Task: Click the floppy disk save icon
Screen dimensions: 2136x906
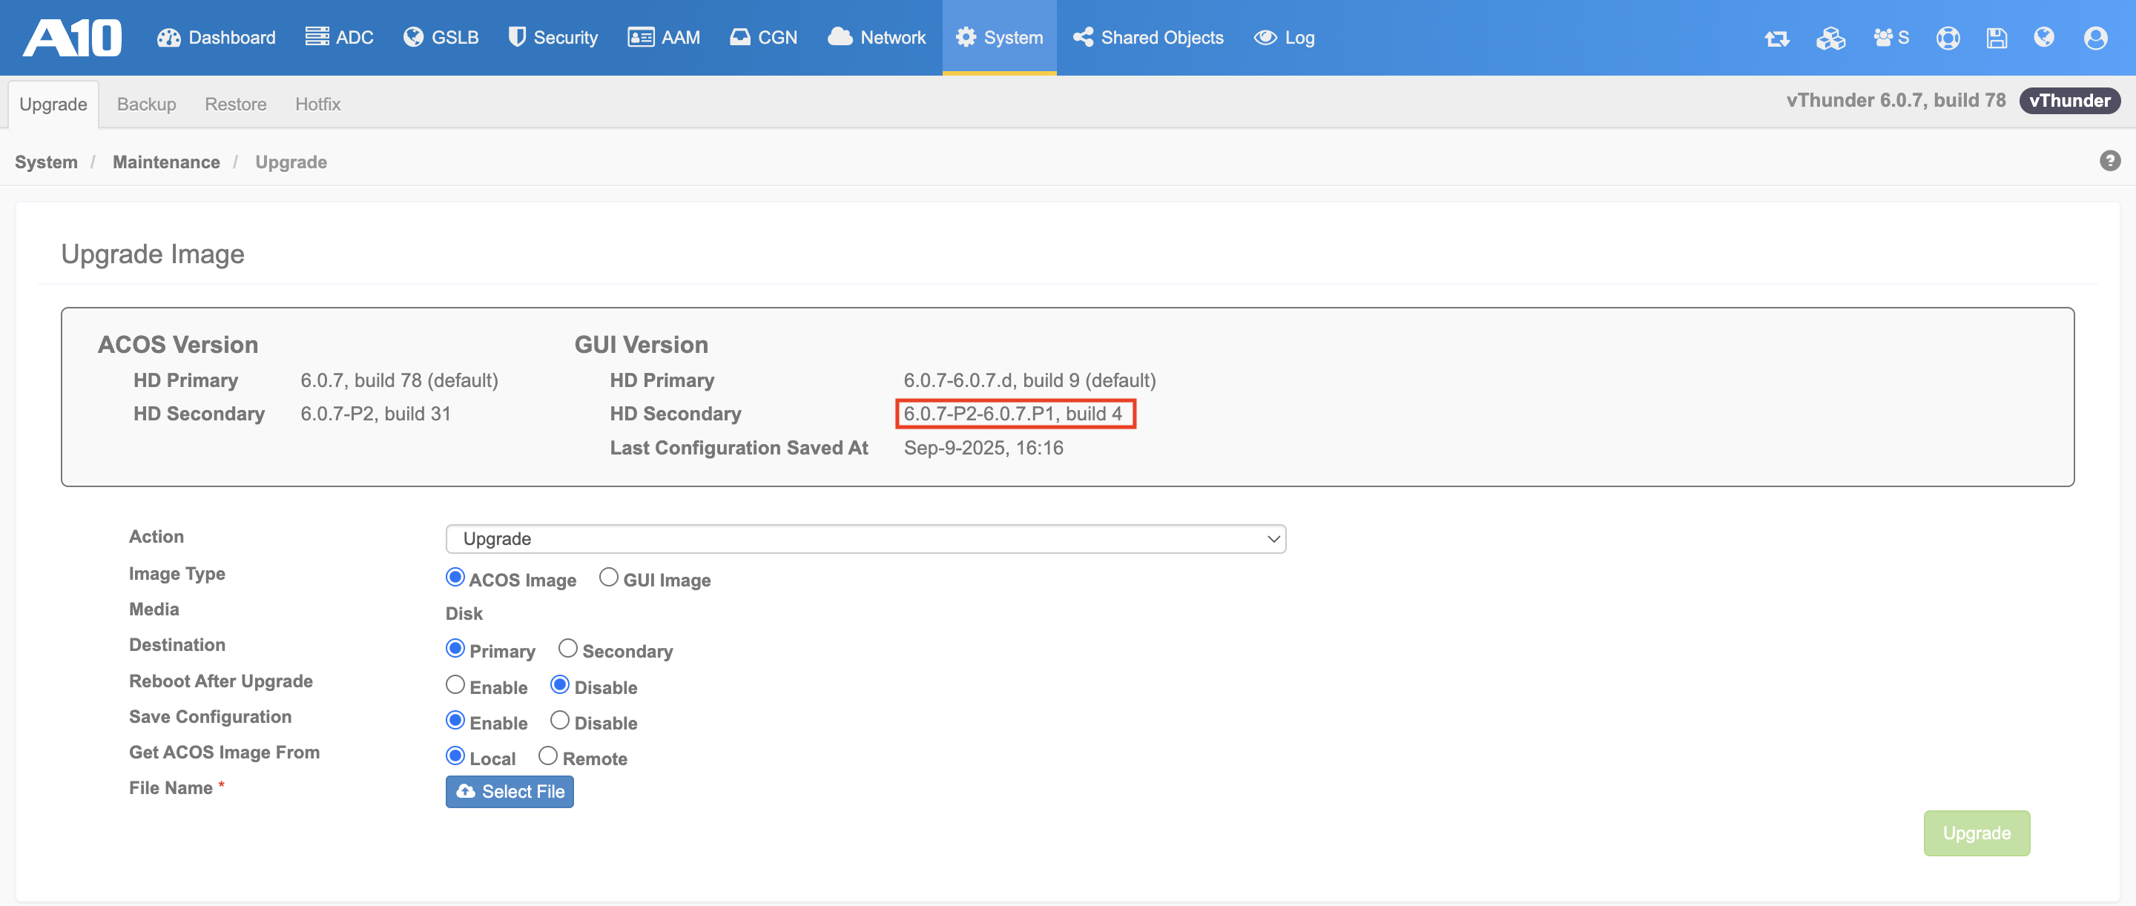Action: click(1996, 38)
